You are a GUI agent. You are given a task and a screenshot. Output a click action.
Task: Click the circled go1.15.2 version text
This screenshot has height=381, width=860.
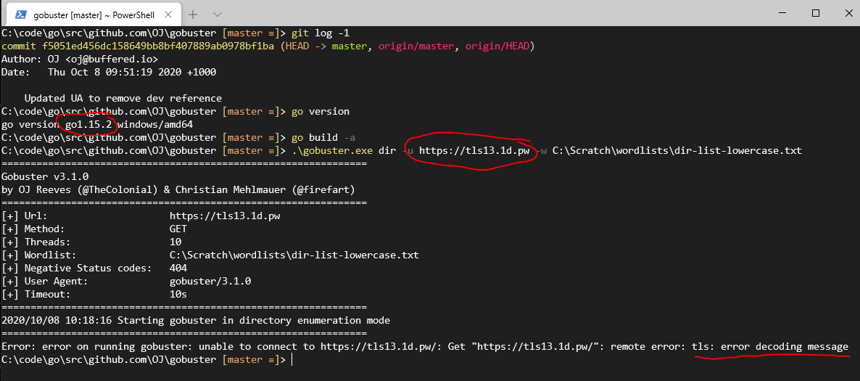[x=88, y=125]
